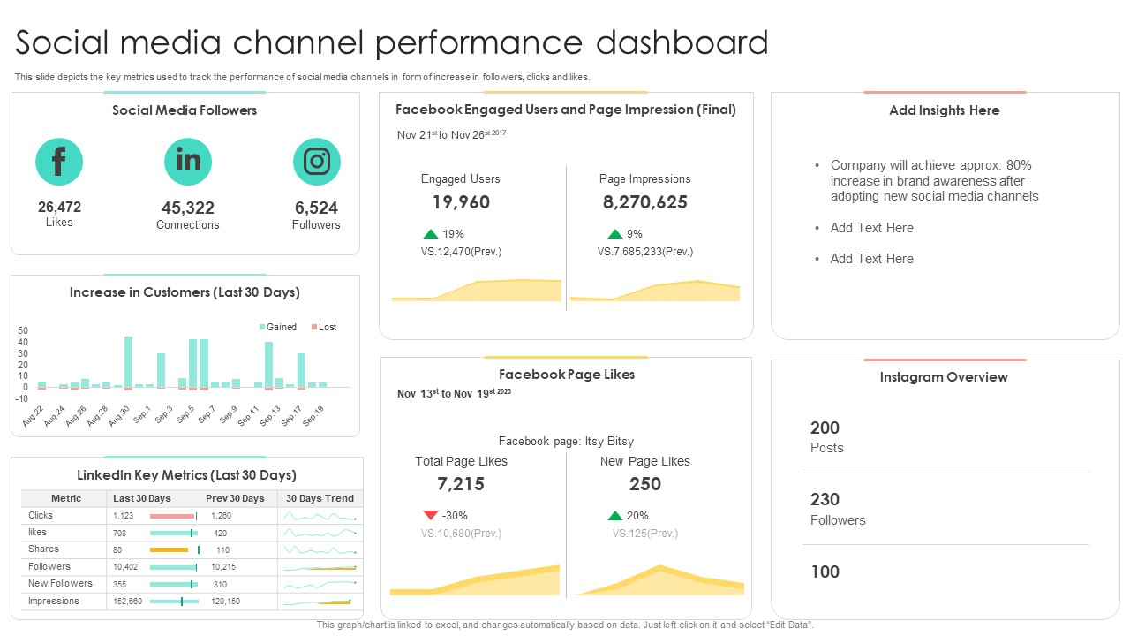Click the red Clicks progress bar
This screenshot has height=636, width=1130.
[x=172, y=516]
